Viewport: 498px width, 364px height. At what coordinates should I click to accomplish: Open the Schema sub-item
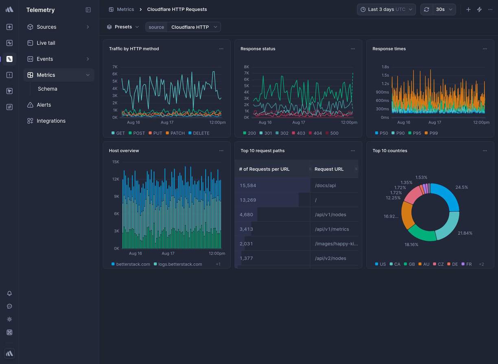[x=48, y=89]
